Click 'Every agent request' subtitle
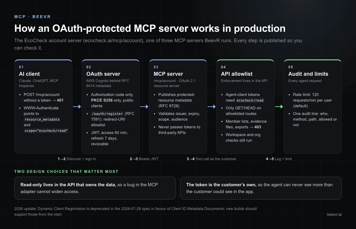356x229 pixels. click(x=305, y=81)
